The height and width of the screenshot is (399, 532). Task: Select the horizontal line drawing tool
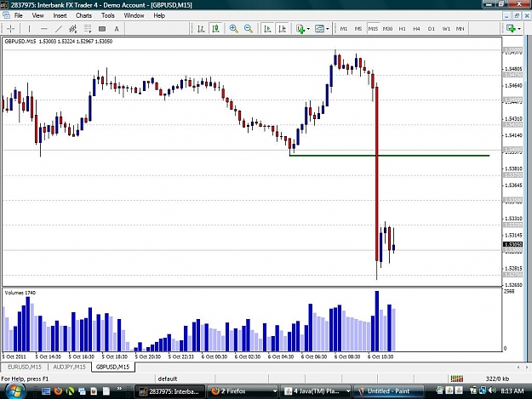tap(43, 29)
